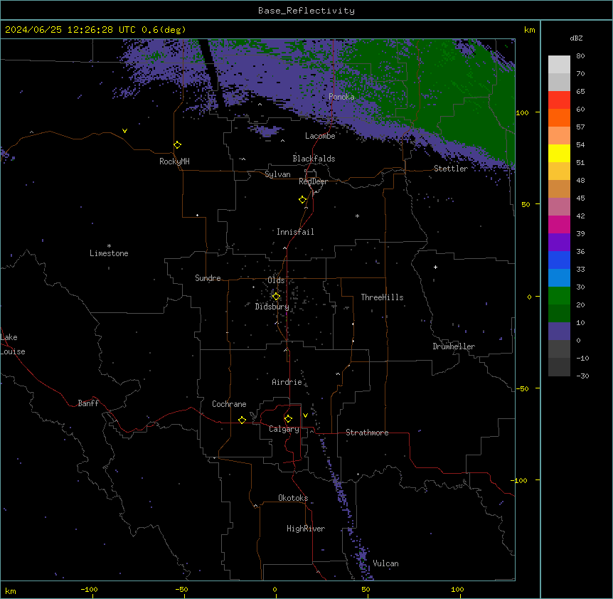Click the 2024/06/25 12:26:28 UTC timestamp
Image resolution: width=613 pixels, height=599 pixels.
[70, 30]
